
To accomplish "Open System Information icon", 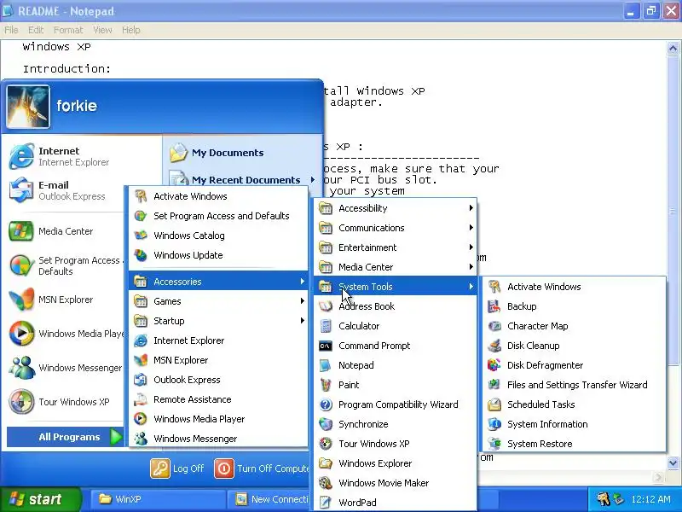I will coord(494,423).
